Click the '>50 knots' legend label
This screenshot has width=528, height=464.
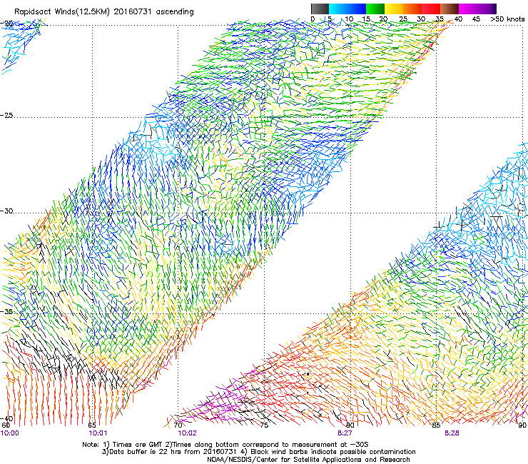(x=507, y=19)
